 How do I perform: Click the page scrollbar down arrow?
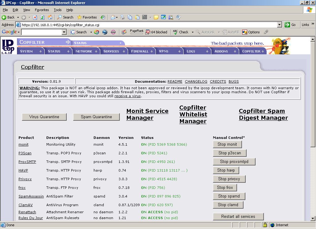313,218
